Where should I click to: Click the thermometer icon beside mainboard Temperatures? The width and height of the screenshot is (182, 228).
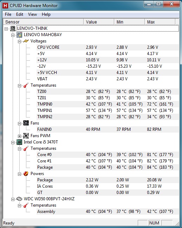pos(26,85)
